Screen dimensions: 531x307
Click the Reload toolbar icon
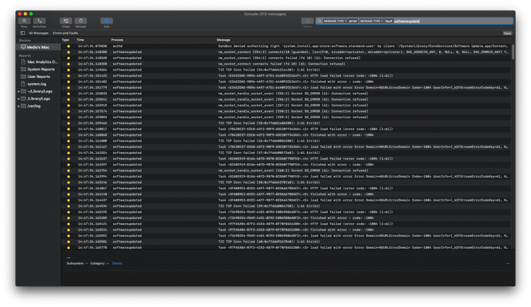pos(81,21)
